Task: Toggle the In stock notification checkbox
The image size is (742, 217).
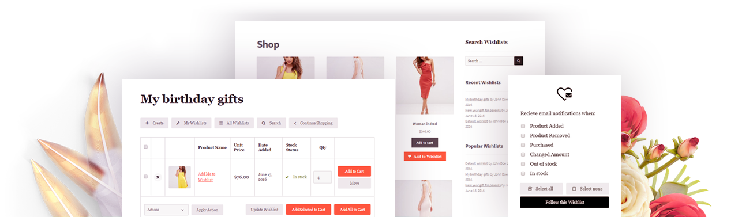Action: 523,173
